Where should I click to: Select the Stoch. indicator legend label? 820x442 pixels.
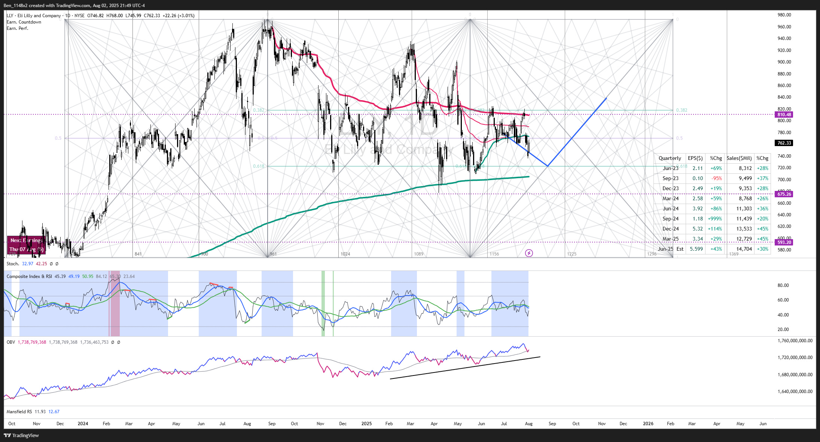coord(13,264)
